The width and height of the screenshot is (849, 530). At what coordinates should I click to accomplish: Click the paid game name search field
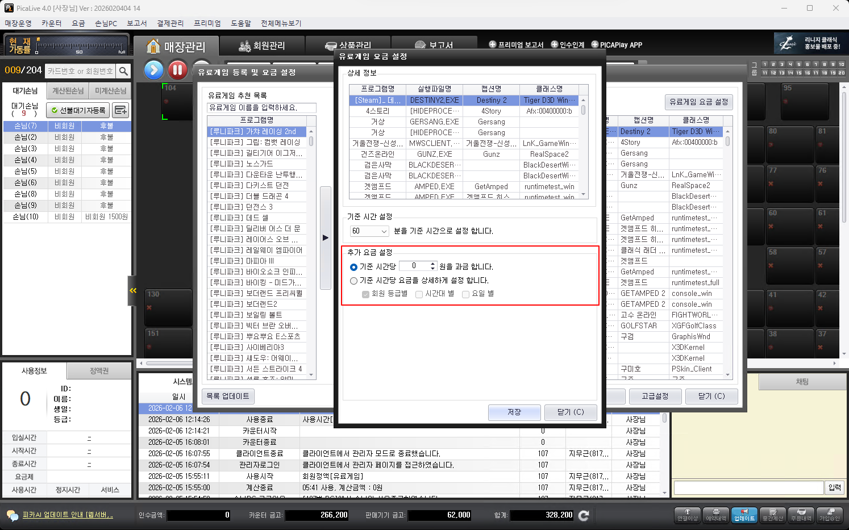point(261,107)
